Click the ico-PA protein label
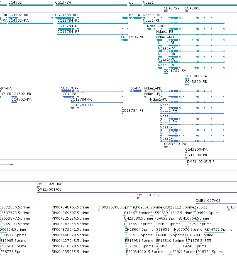The image size is (237, 256). 135,88
